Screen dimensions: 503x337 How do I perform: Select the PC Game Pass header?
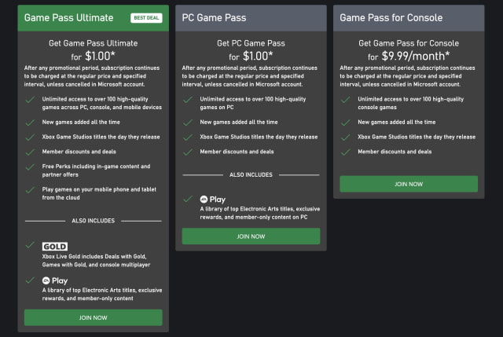point(214,17)
